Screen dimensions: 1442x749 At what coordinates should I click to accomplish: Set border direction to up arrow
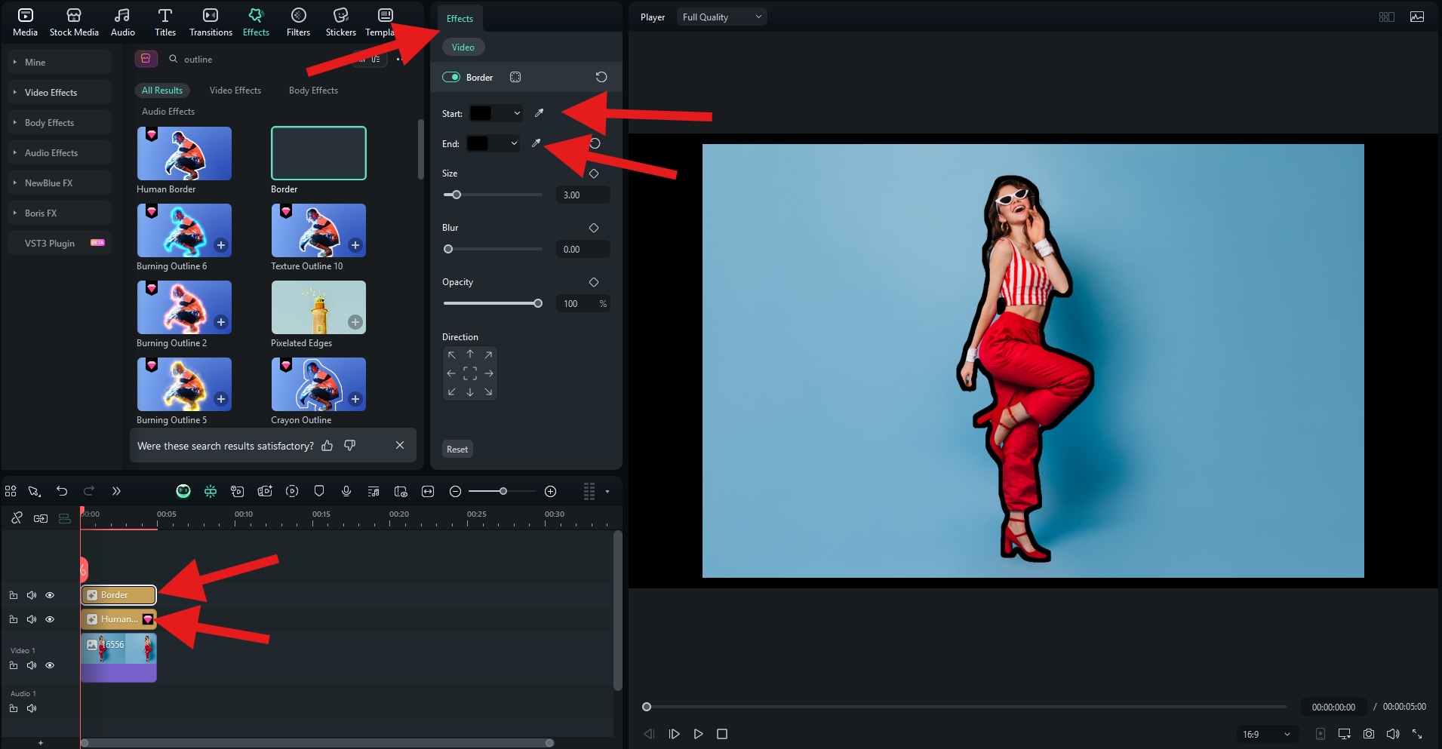pos(470,355)
